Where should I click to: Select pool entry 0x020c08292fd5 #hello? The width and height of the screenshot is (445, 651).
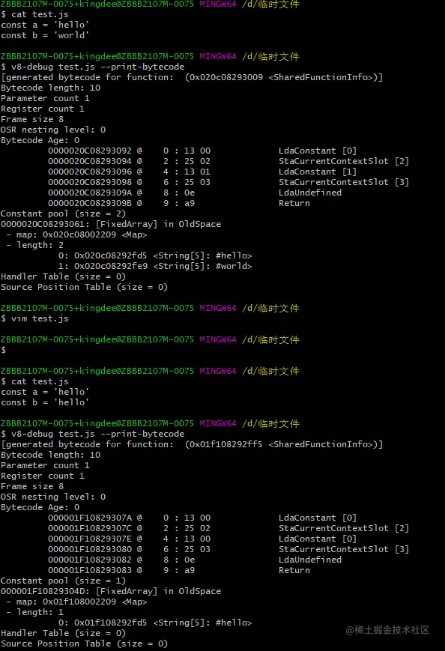pyautogui.click(x=155, y=255)
